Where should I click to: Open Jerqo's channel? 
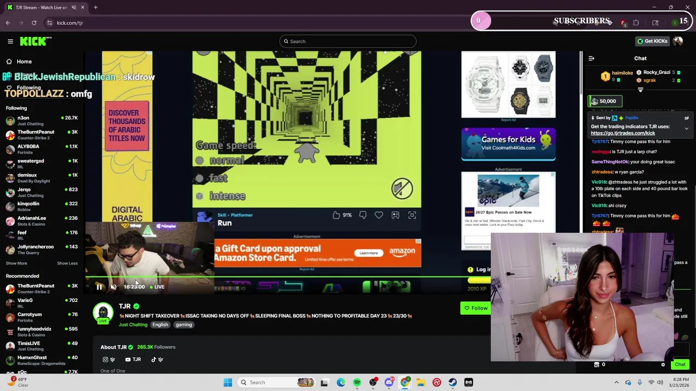(x=42, y=192)
